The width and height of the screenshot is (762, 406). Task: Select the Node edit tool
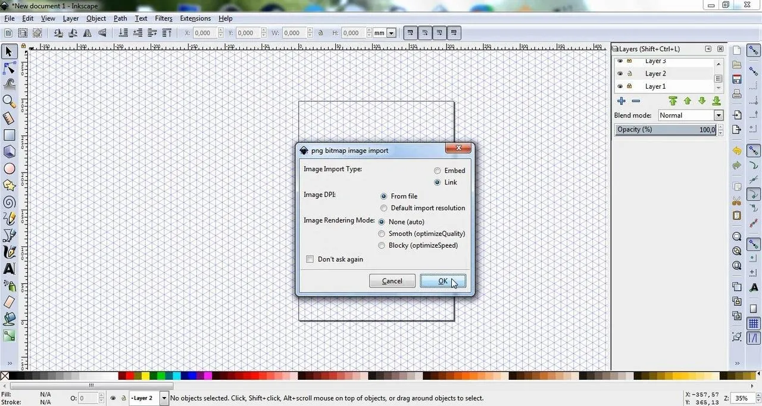(9, 68)
